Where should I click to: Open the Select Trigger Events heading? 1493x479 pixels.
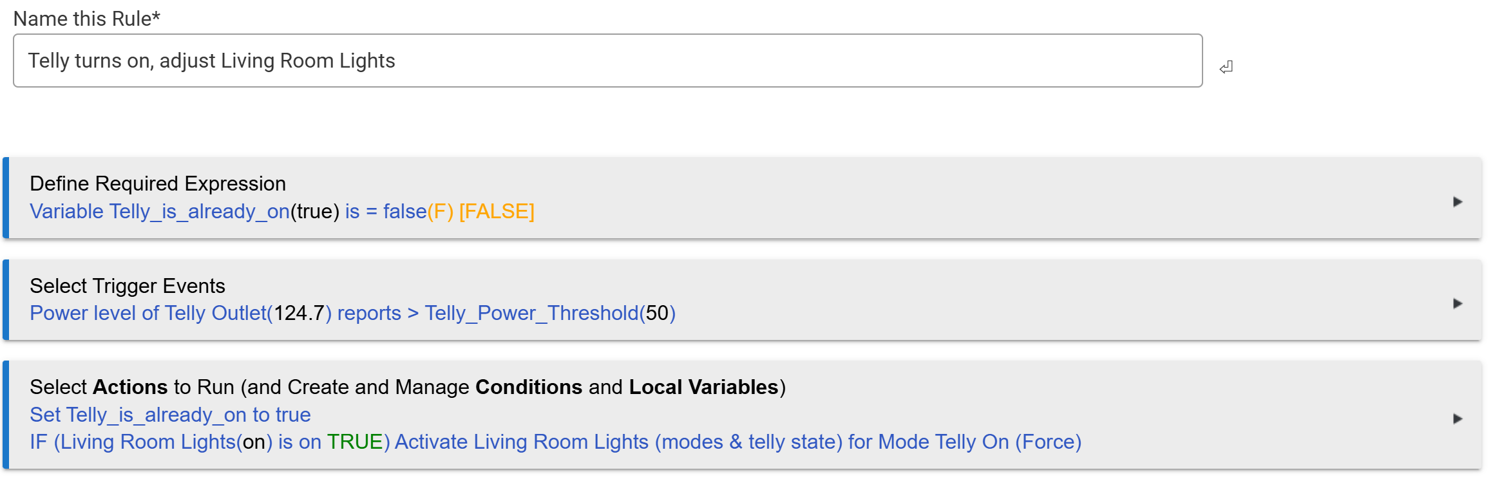(128, 286)
